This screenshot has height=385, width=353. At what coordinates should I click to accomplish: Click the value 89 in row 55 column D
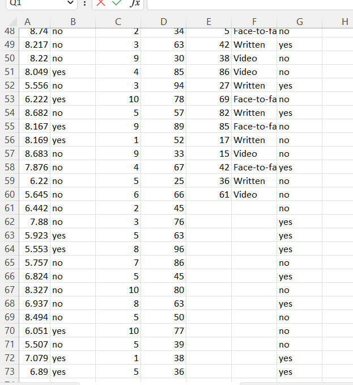point(164,126)
